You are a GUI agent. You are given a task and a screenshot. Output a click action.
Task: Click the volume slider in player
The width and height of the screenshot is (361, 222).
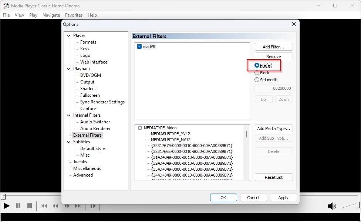[350, 205]
